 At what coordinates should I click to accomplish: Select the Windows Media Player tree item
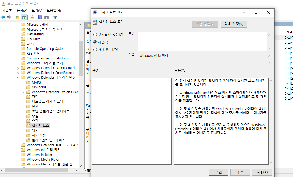coord(43,160)
